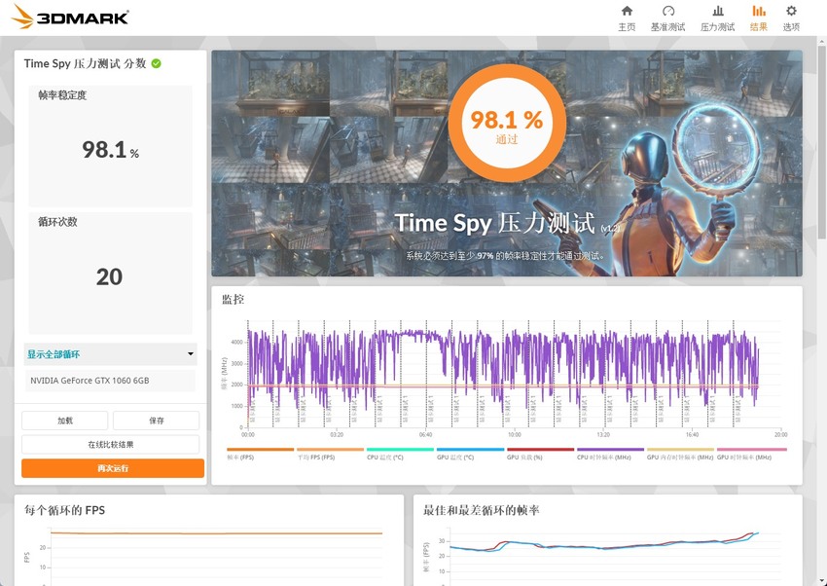Click the 在线比较结果 button

click(110, 445)
